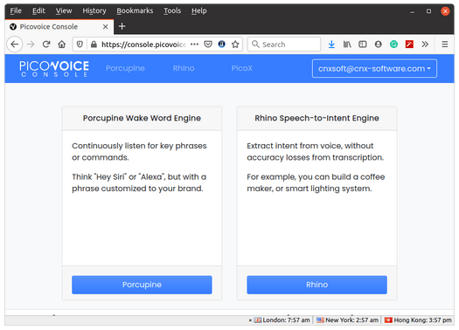Click the green Grammarly extension icon
The height and width of the screenshot is (330, 459).
point(393,45)
